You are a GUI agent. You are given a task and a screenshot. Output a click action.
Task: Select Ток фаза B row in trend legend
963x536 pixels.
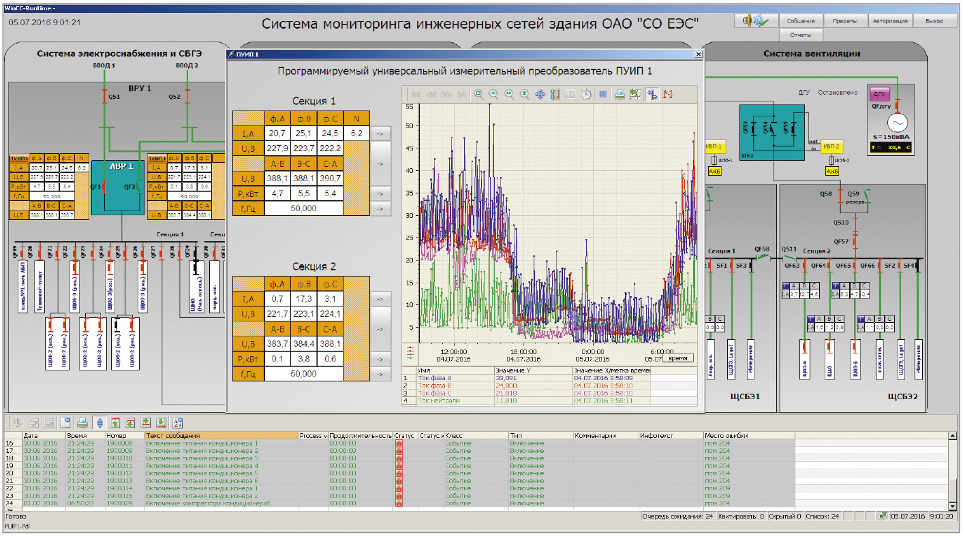coord(550,385)
